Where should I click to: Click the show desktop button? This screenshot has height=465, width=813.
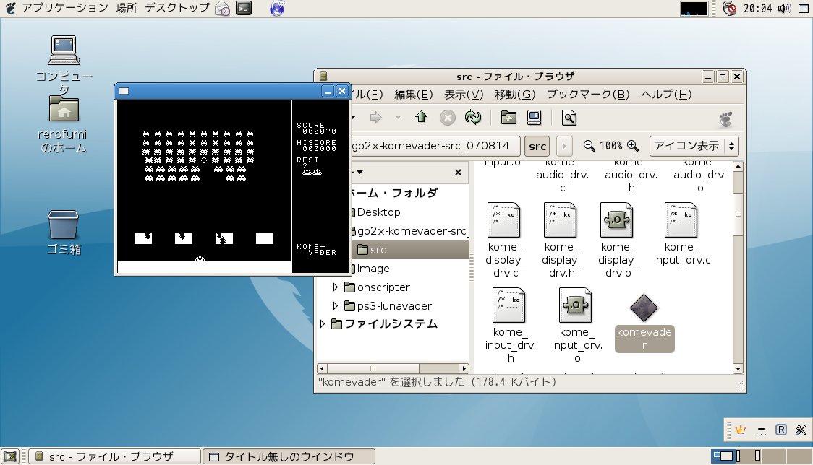click(x=10, y=456)
